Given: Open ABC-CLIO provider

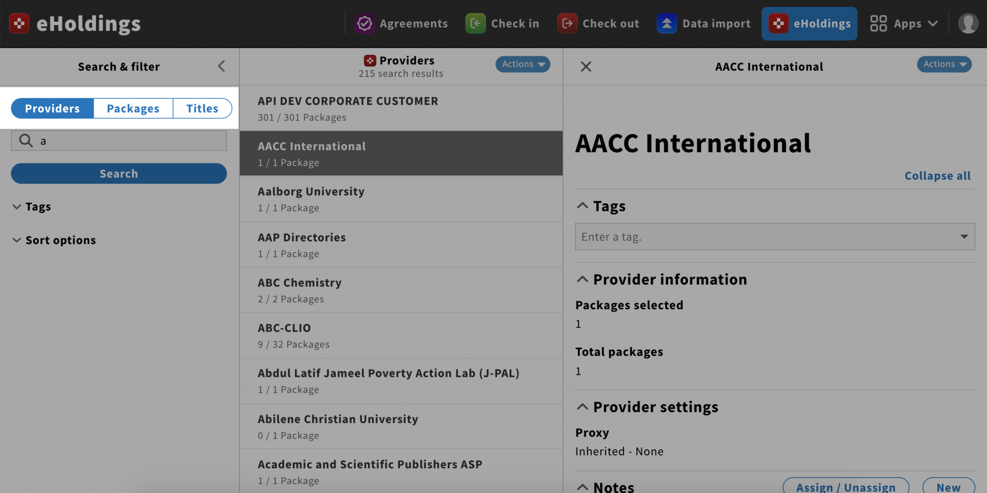Looking at the screenshot, I should pos(401,335).
